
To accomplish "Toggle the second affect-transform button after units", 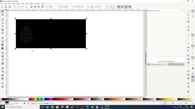I will pos(122,7).
